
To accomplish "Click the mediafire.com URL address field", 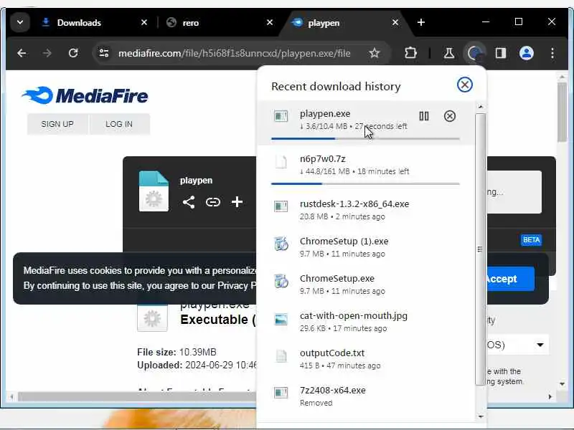I will [x=235, y=53].
